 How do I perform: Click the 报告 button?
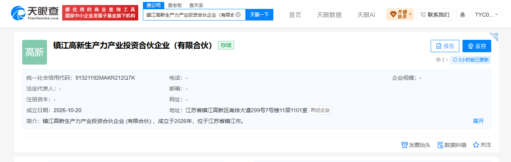pyautogui.click(x=445, y=46)
